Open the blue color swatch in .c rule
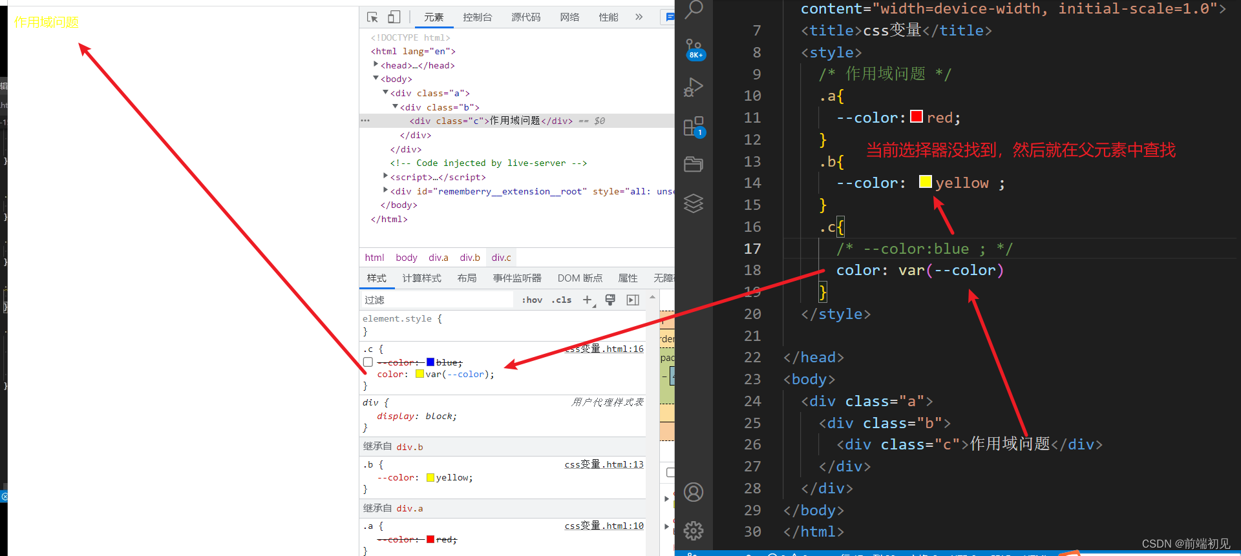Screen dimensions: 1241x556 click(x=430, y=362)
